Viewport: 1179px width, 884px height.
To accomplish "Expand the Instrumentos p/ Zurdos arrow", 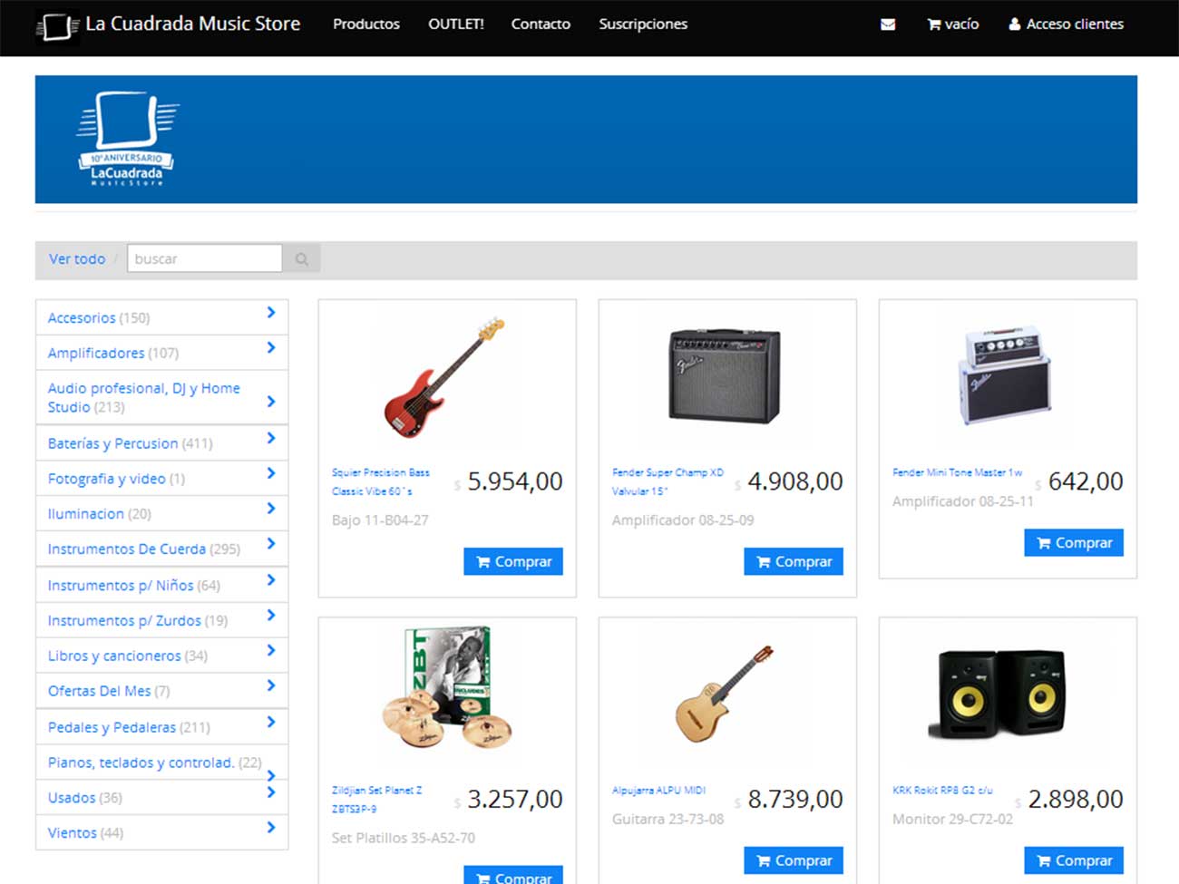I will click(x=270, y=616).
